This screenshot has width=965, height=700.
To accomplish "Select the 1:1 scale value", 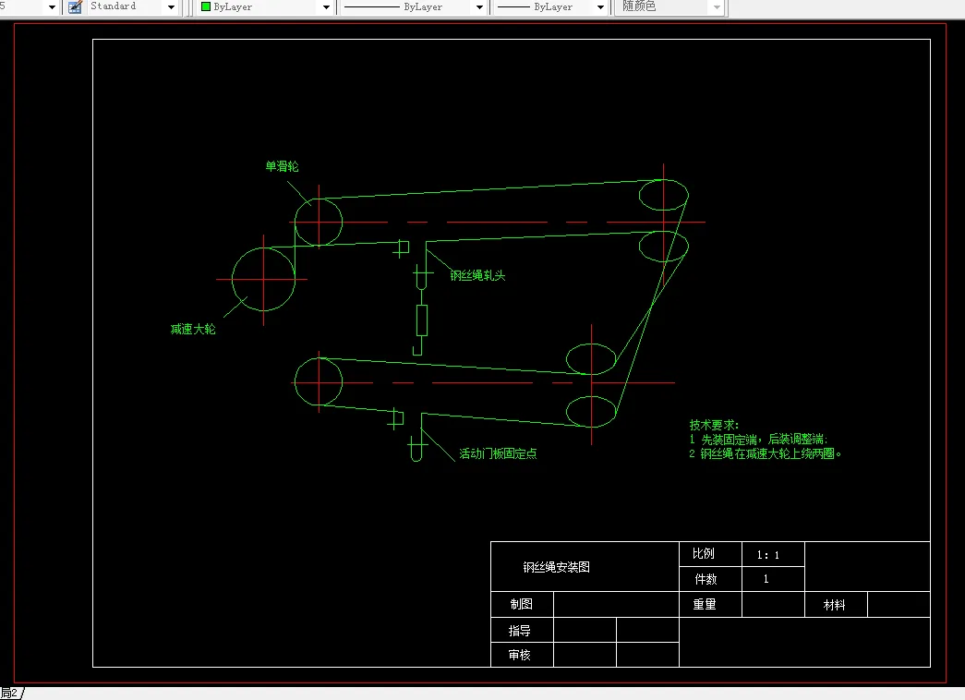I will pos(768,555).
